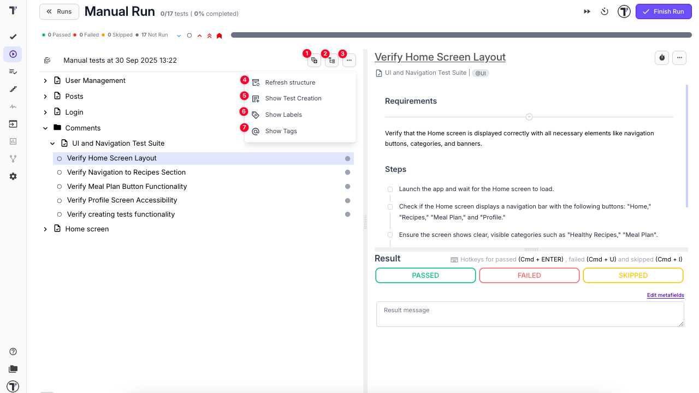Image resolution: width=699 pixels, height=393 pixels.
Task: Check the 'Launch the app' step checkbox
Action: pos(390,189)
